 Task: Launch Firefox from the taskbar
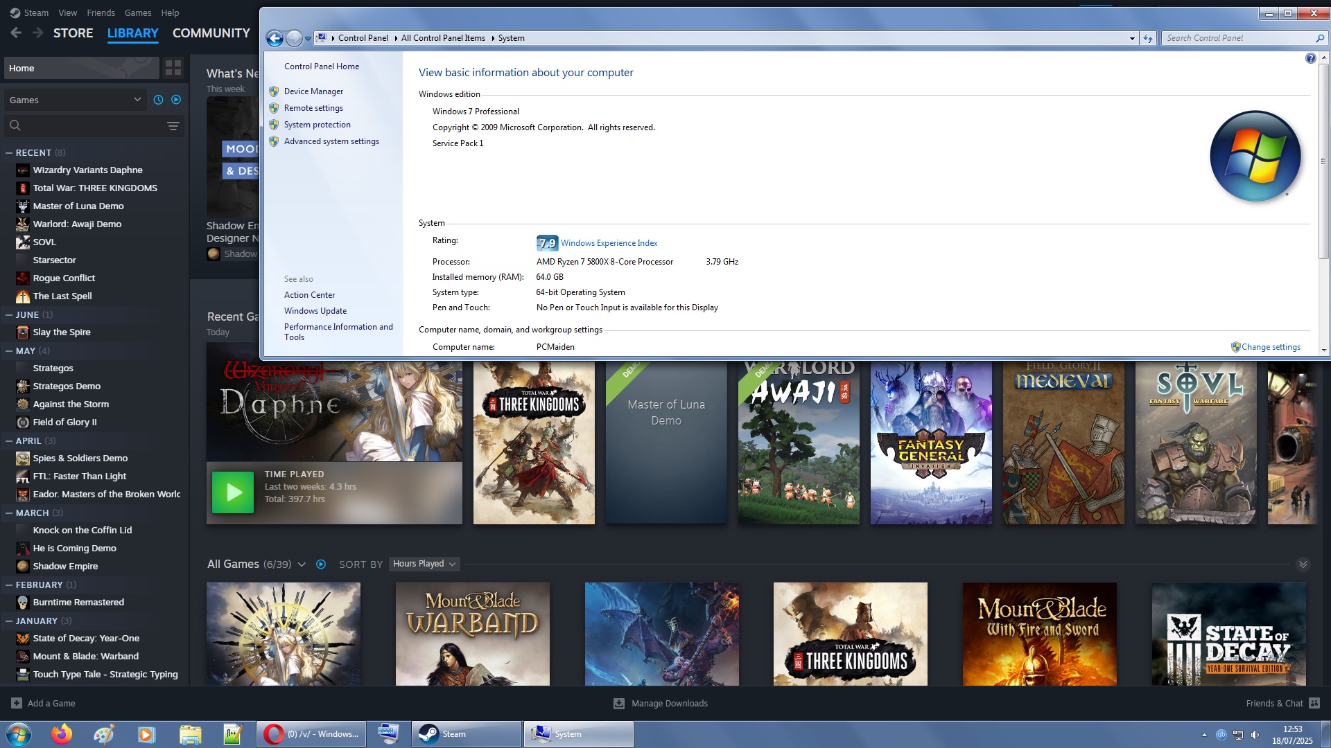click(62, 734)
